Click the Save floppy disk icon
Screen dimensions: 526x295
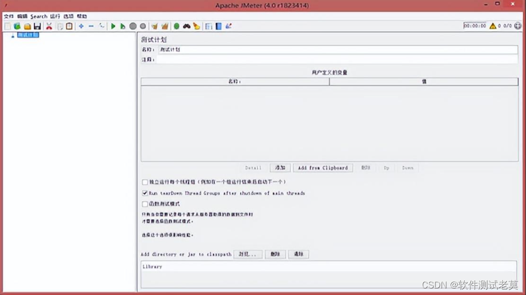click(x=37, y=26)
